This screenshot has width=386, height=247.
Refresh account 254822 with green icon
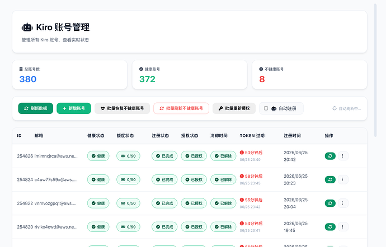click(330, 203)
